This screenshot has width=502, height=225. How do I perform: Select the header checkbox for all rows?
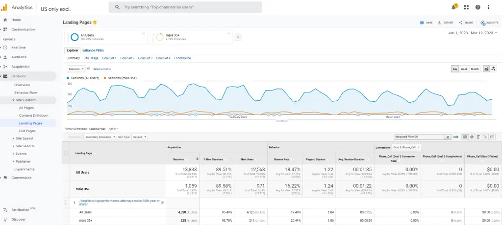click(66, 153)
